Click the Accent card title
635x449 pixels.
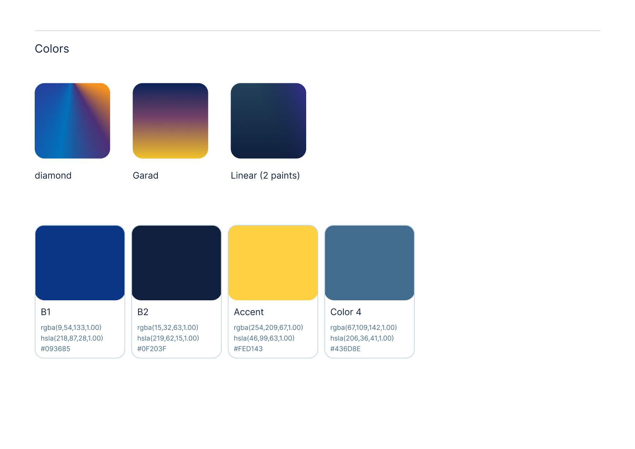pyautogui.click(x=248, y=312)
